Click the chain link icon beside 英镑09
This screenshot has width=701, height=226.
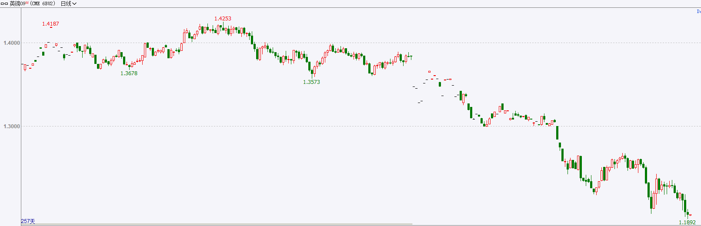4,3
